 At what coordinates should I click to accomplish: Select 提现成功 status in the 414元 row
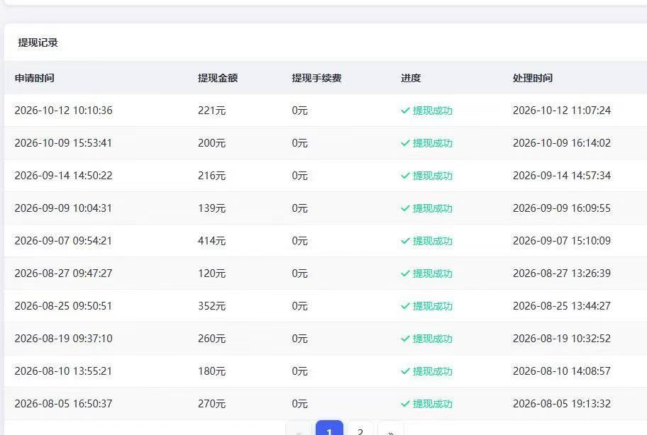point(426,241)
